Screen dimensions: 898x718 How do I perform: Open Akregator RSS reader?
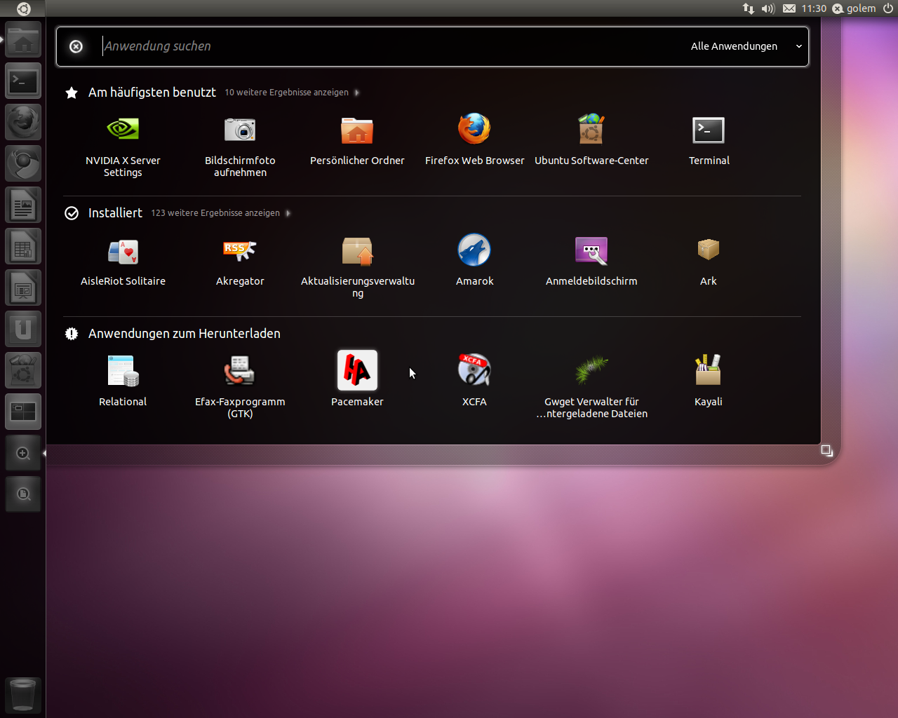(x=240, y=261)
